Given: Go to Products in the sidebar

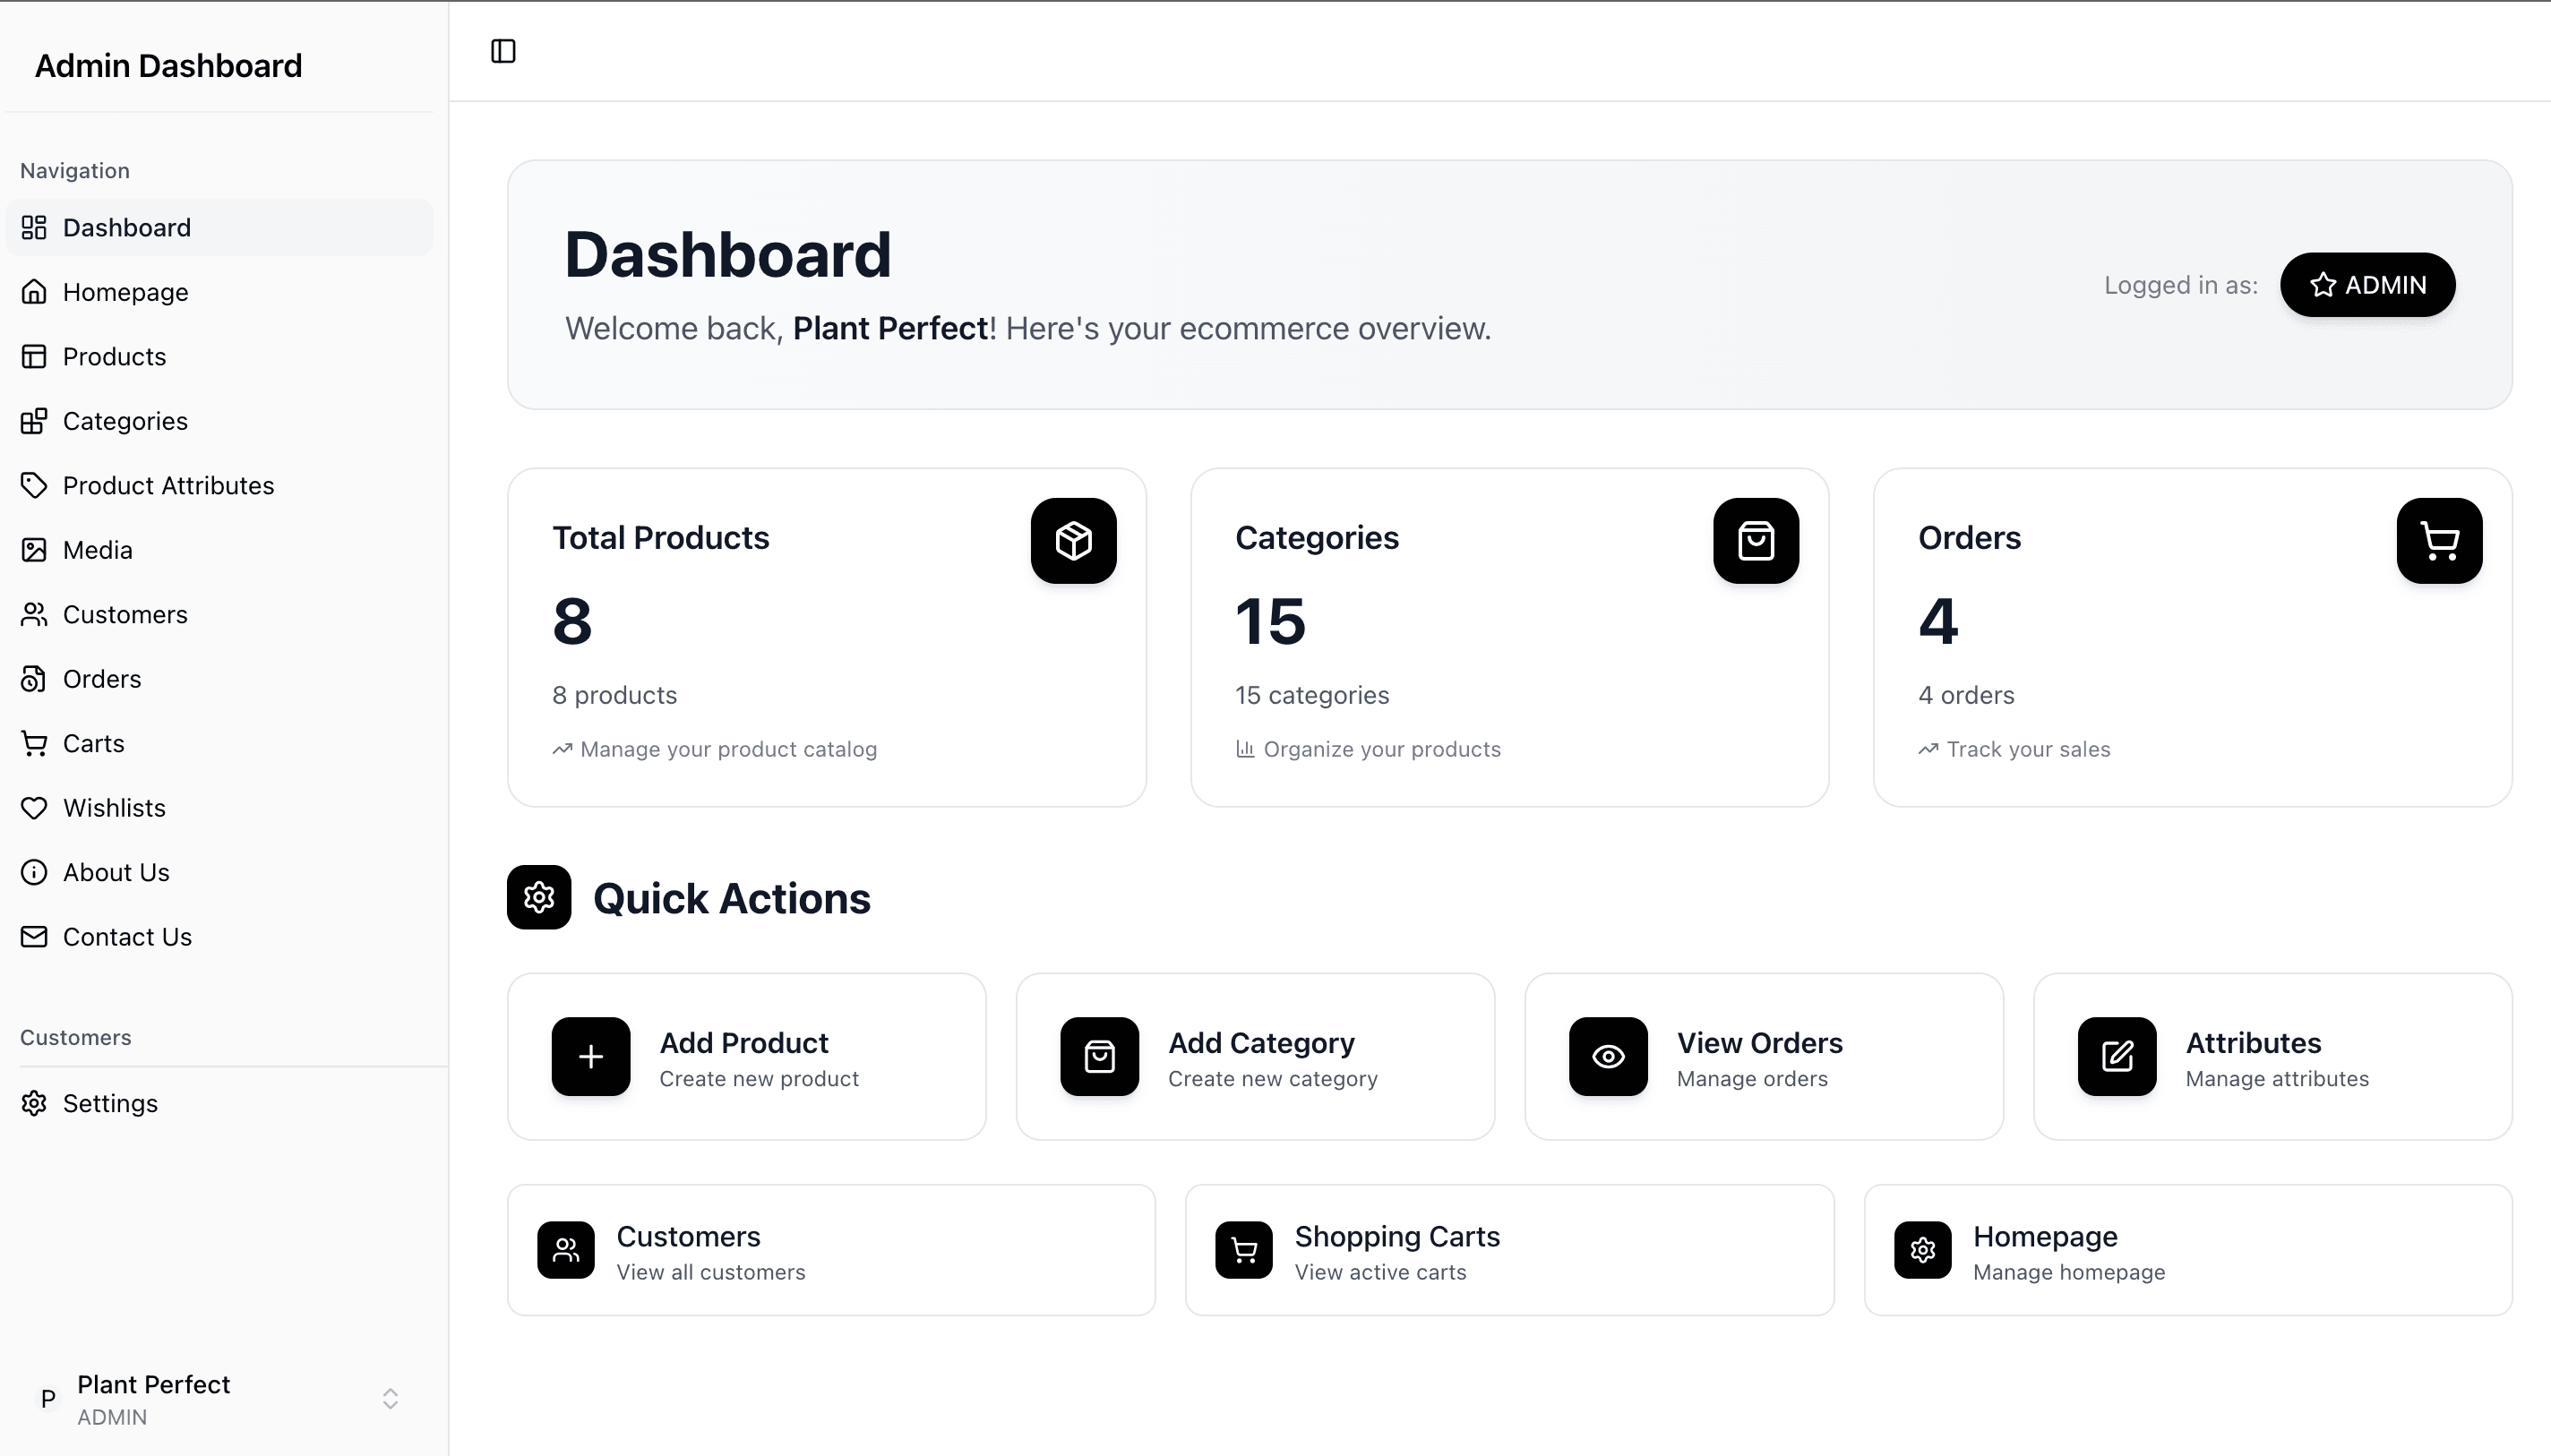Looking at the screenshot, I should (x=220, y=356).
